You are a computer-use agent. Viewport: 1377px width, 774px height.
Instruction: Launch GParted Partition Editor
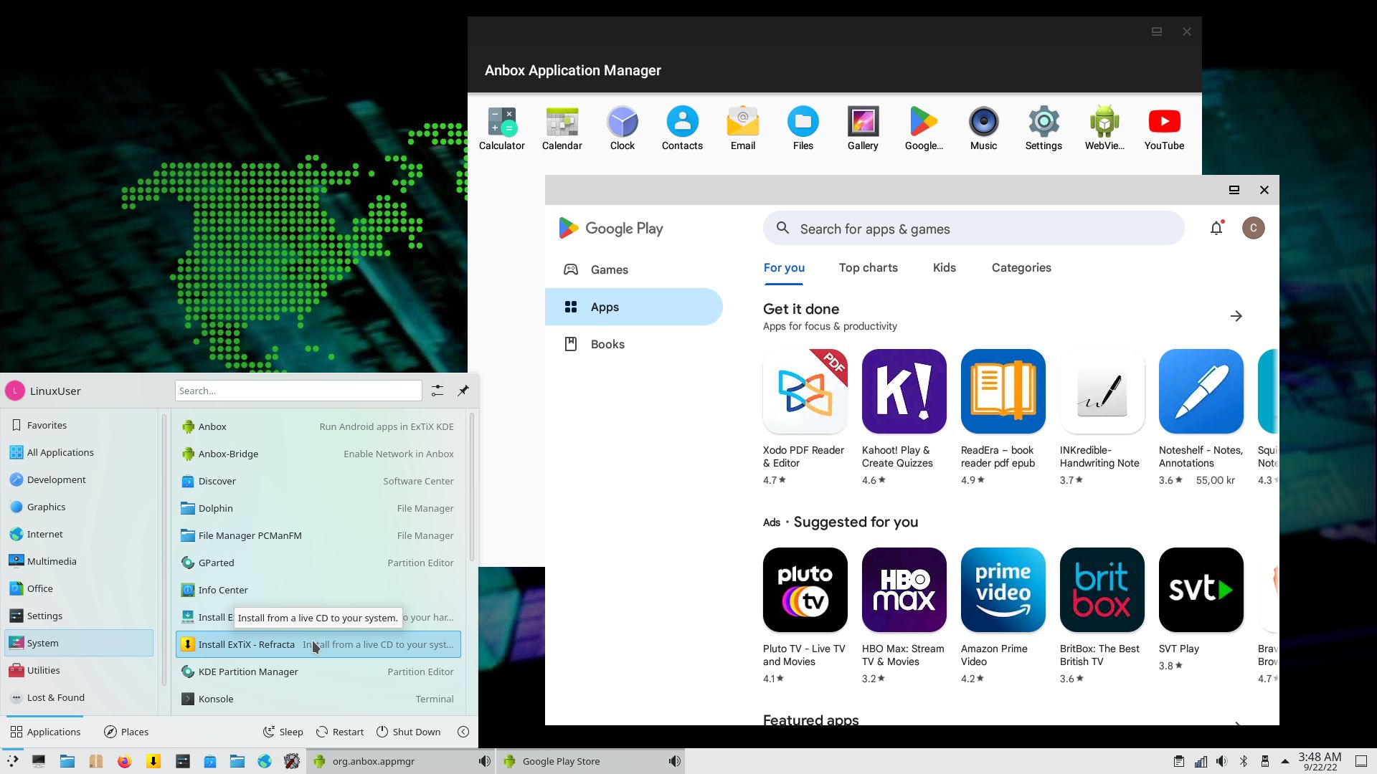tap(318, 563)
